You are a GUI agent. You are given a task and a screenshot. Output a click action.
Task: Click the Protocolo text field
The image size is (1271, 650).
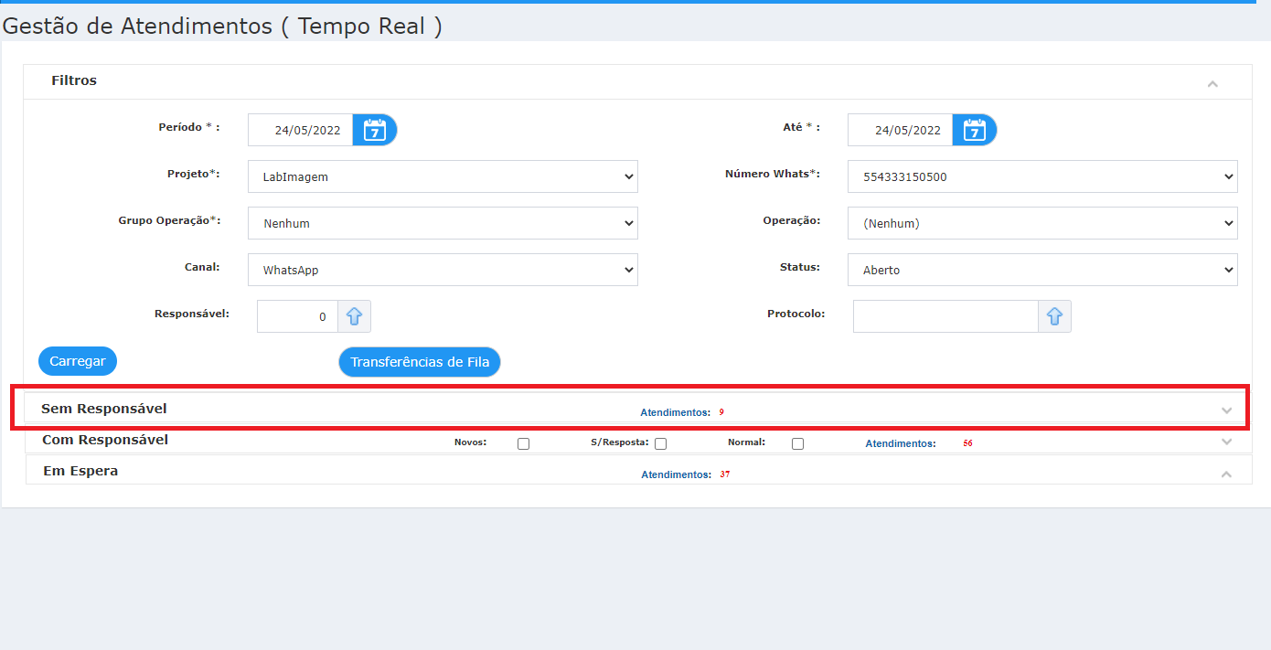945,316
